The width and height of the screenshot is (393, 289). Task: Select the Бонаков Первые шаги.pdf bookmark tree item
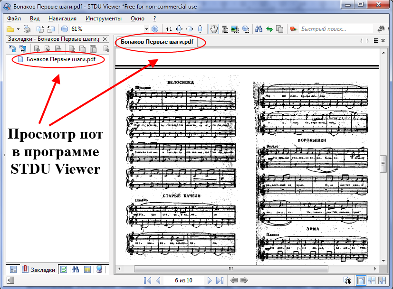[61, 59]
